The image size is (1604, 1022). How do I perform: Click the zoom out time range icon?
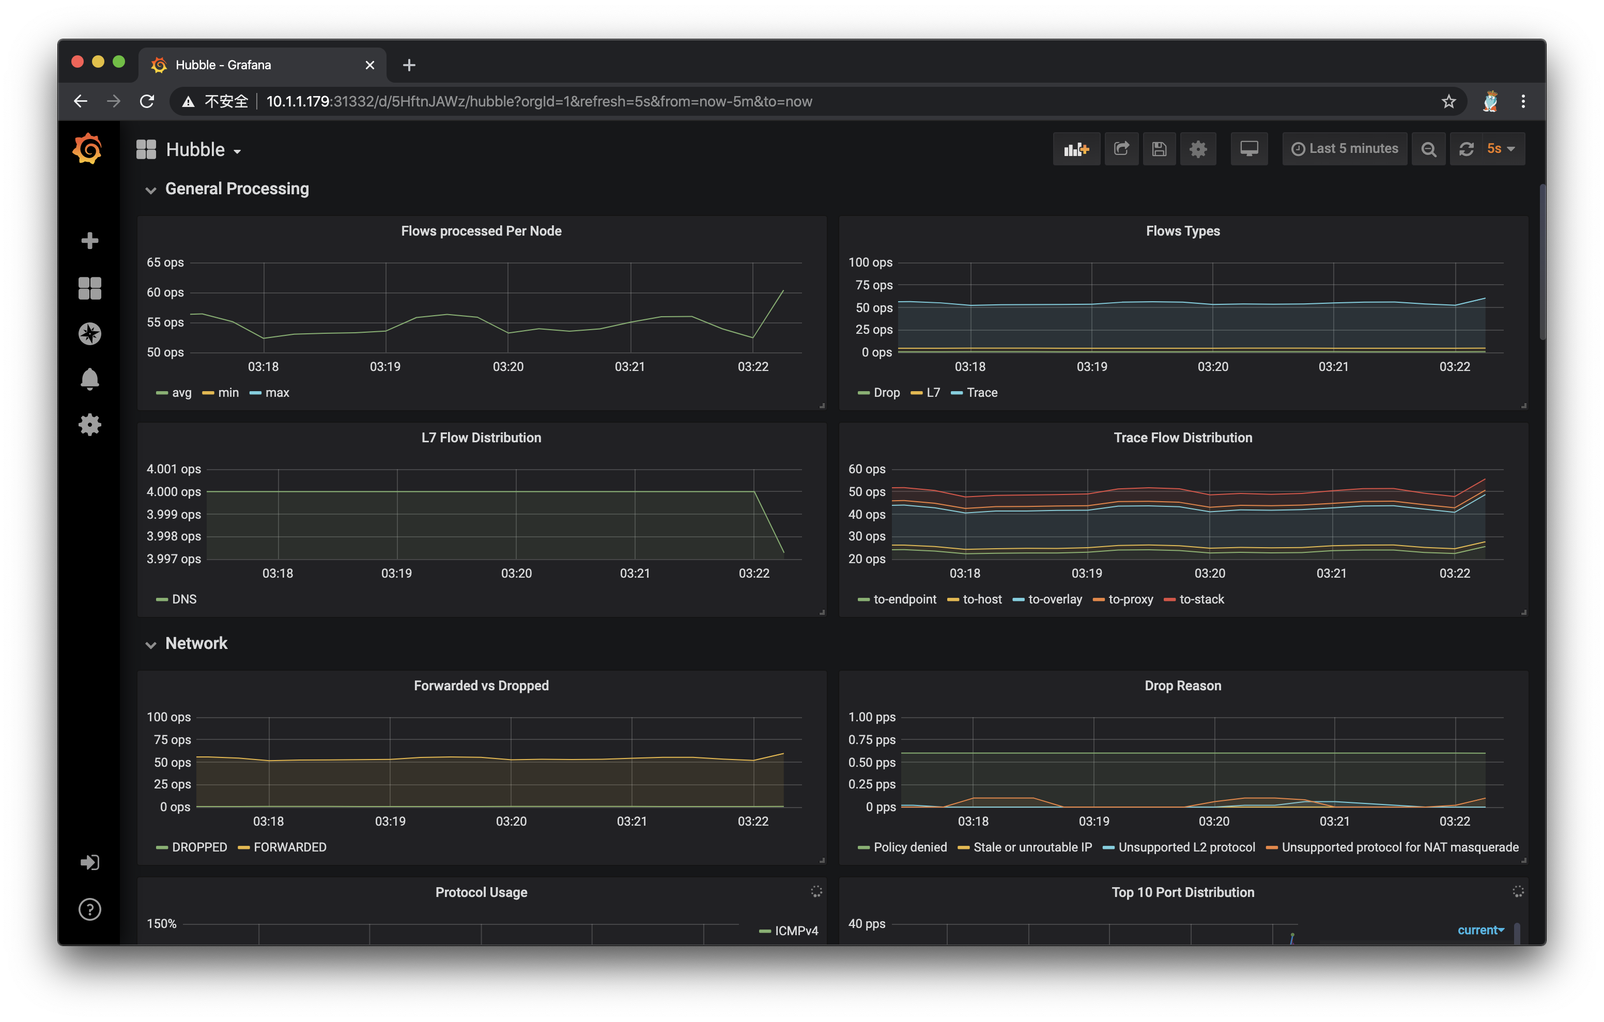(x=1428, y=149)
